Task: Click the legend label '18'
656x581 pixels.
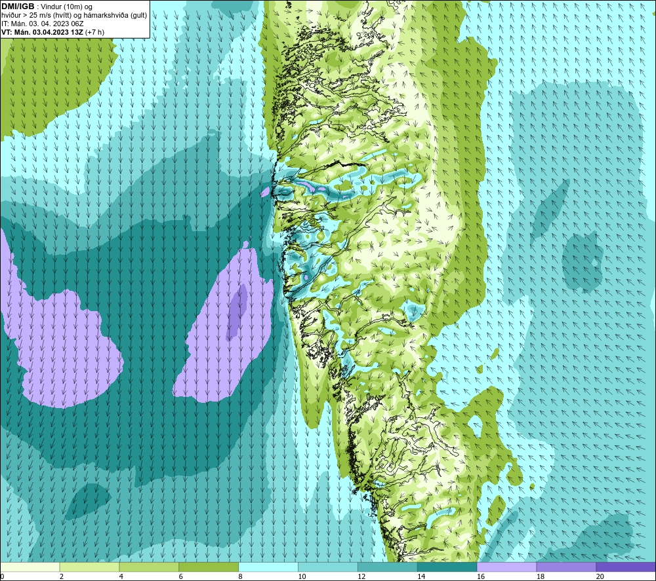Action: [541, 577]
